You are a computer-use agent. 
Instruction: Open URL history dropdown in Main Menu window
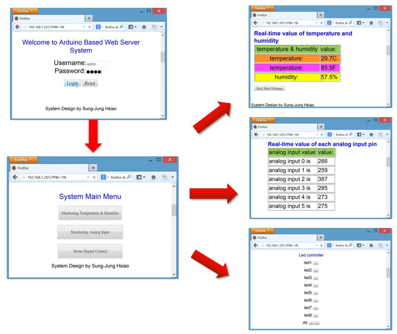pyautogui.click(x=88, y=177)
